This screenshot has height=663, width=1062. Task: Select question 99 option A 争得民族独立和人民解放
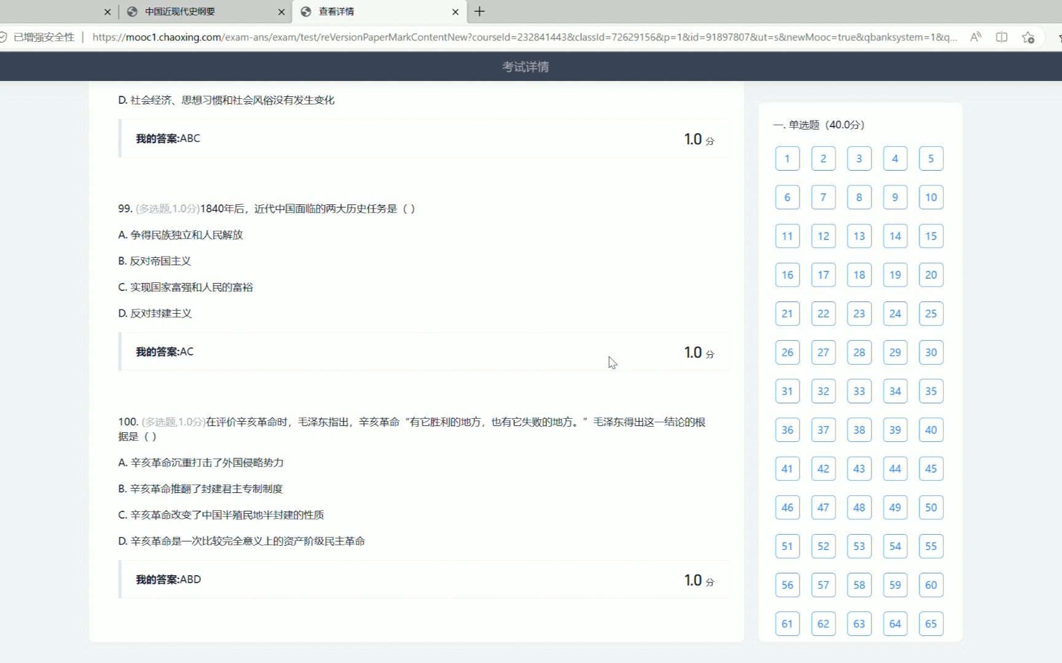tap(181, 235)
